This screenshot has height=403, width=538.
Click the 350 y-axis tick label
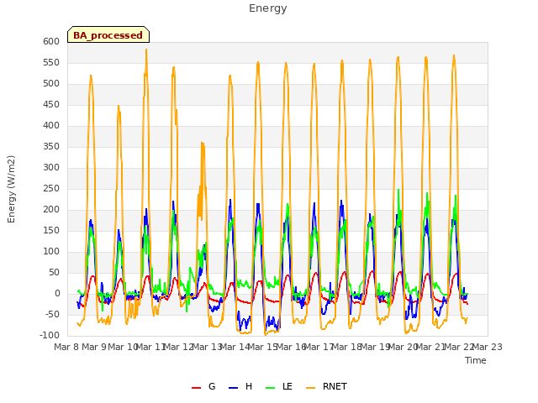click(51, 147)
